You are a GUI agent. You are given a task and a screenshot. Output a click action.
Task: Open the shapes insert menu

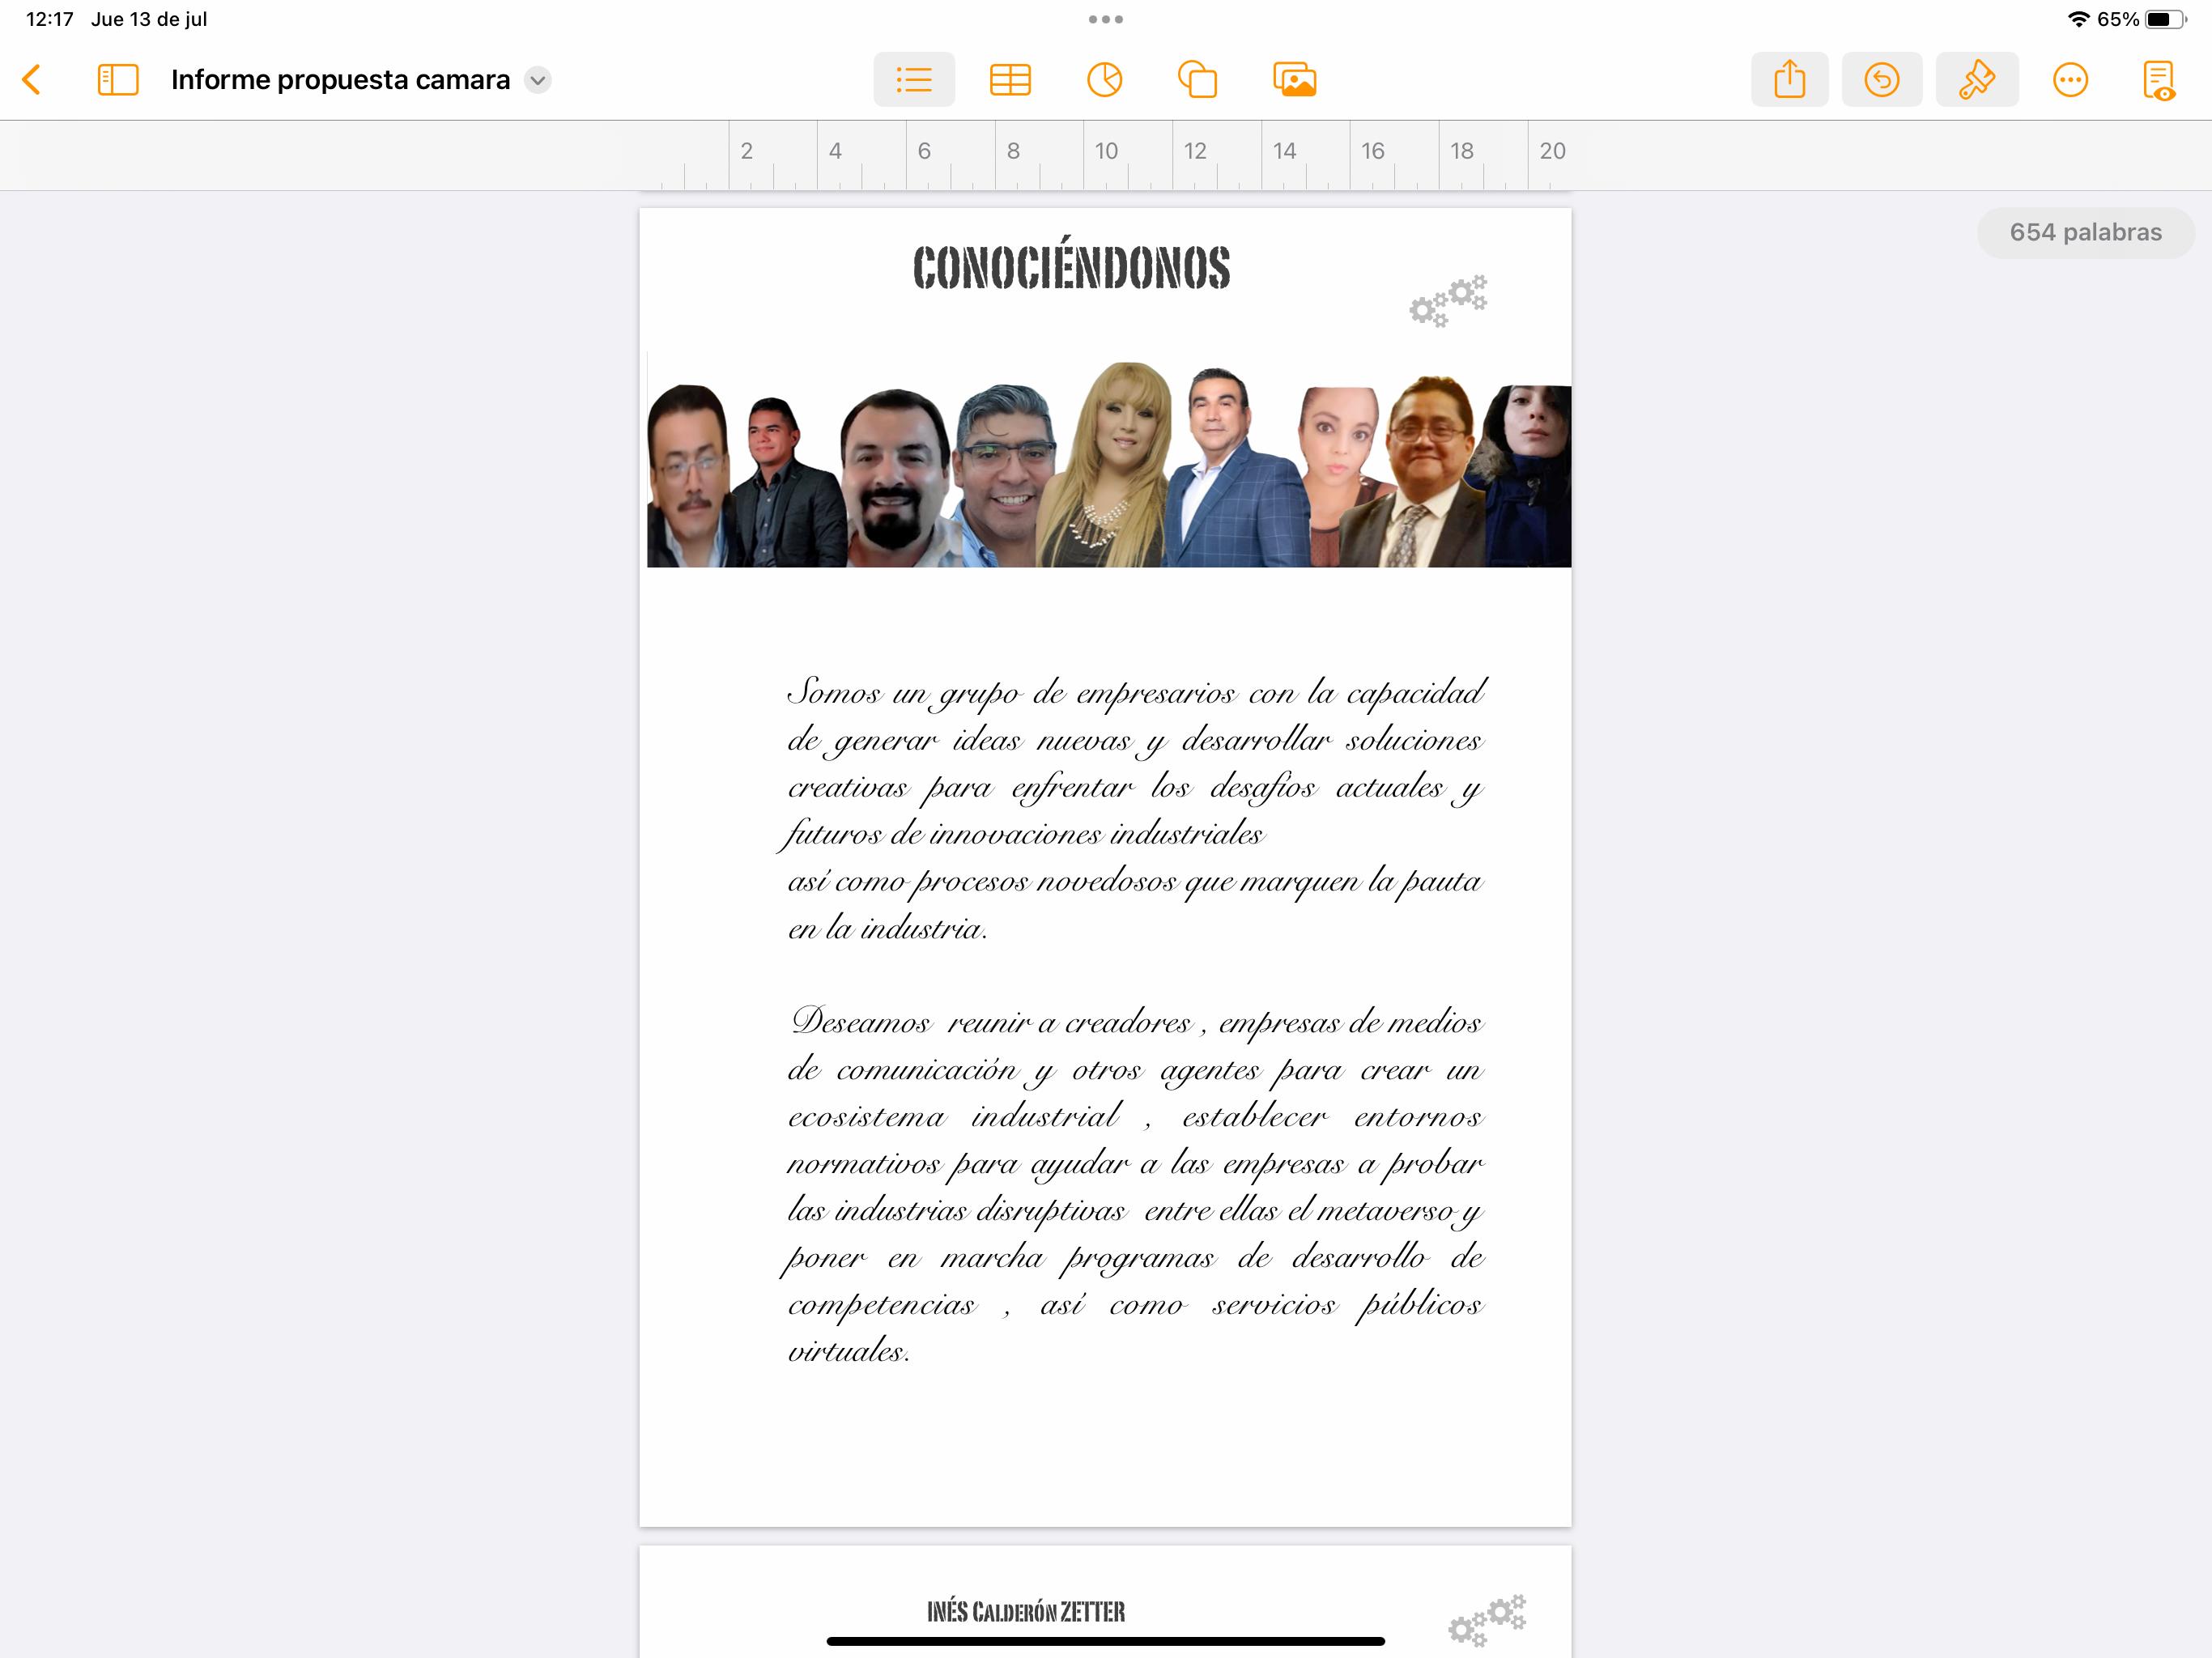(x=1197, y=80)
